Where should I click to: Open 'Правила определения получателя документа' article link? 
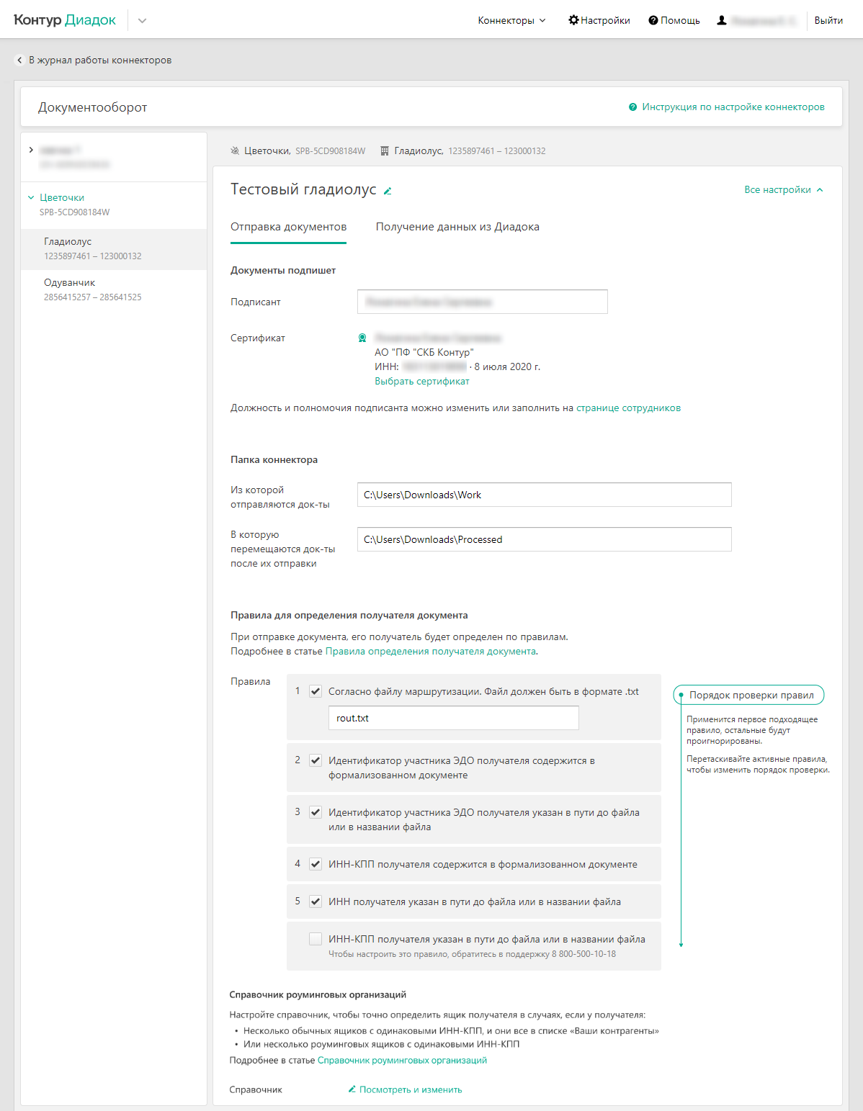pos(431,652)
